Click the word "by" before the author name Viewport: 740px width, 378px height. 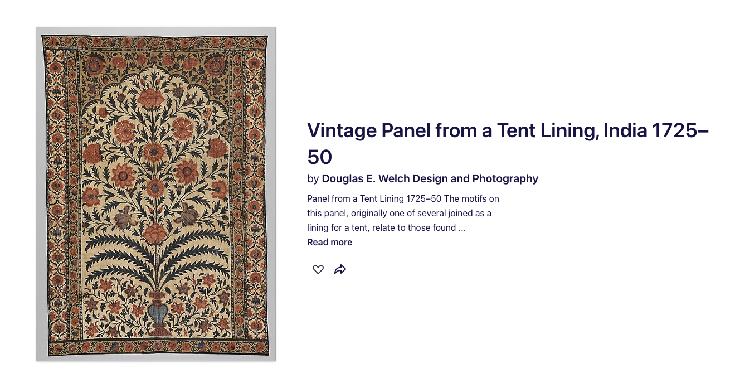click(313, 179)
